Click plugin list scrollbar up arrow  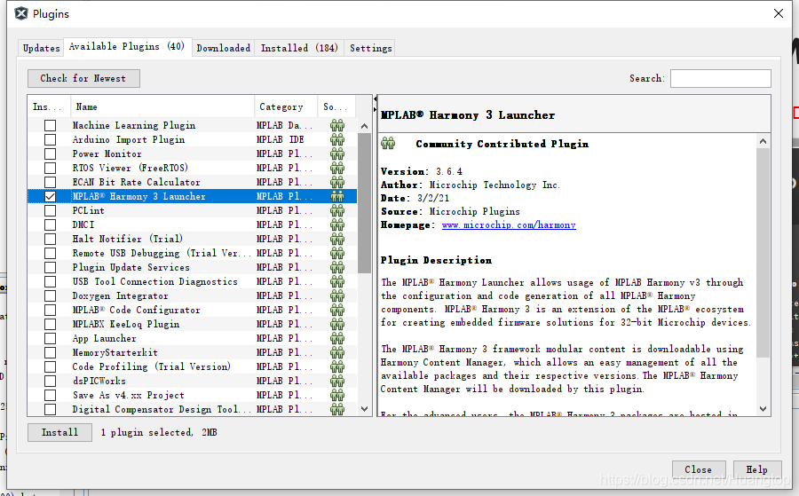pyautogui.click(x=364, y=126)
